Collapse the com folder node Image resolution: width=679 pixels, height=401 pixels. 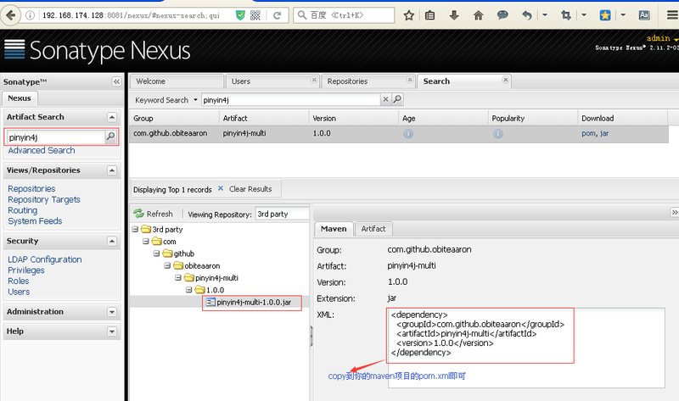tap(146, 242)
